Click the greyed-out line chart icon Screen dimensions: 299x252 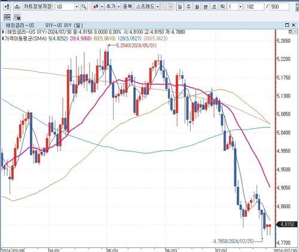pyautogui.click(x=165, y=7)
